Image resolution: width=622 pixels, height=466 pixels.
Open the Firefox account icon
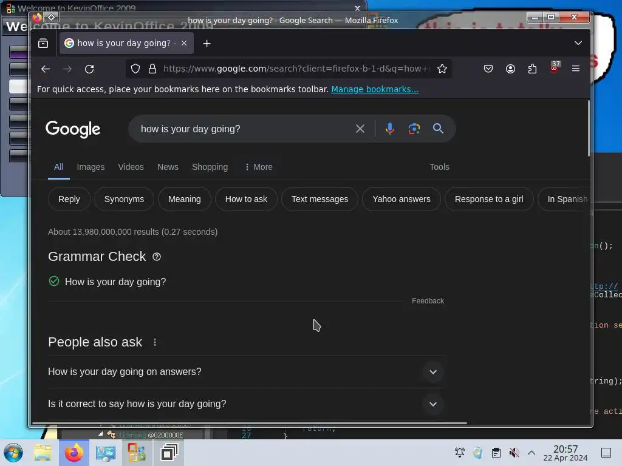tap(510, 69)
